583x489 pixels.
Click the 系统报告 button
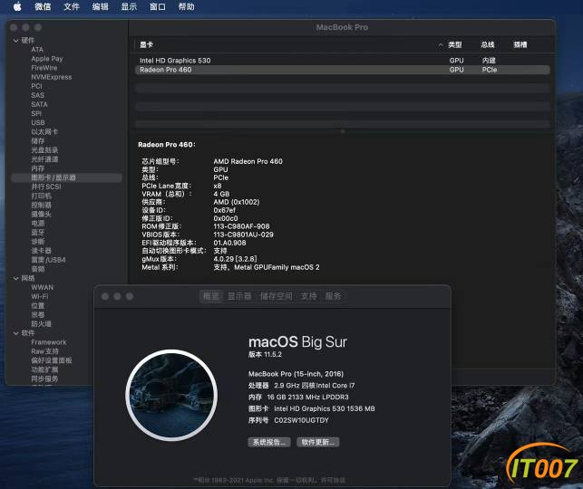(269, 442)
